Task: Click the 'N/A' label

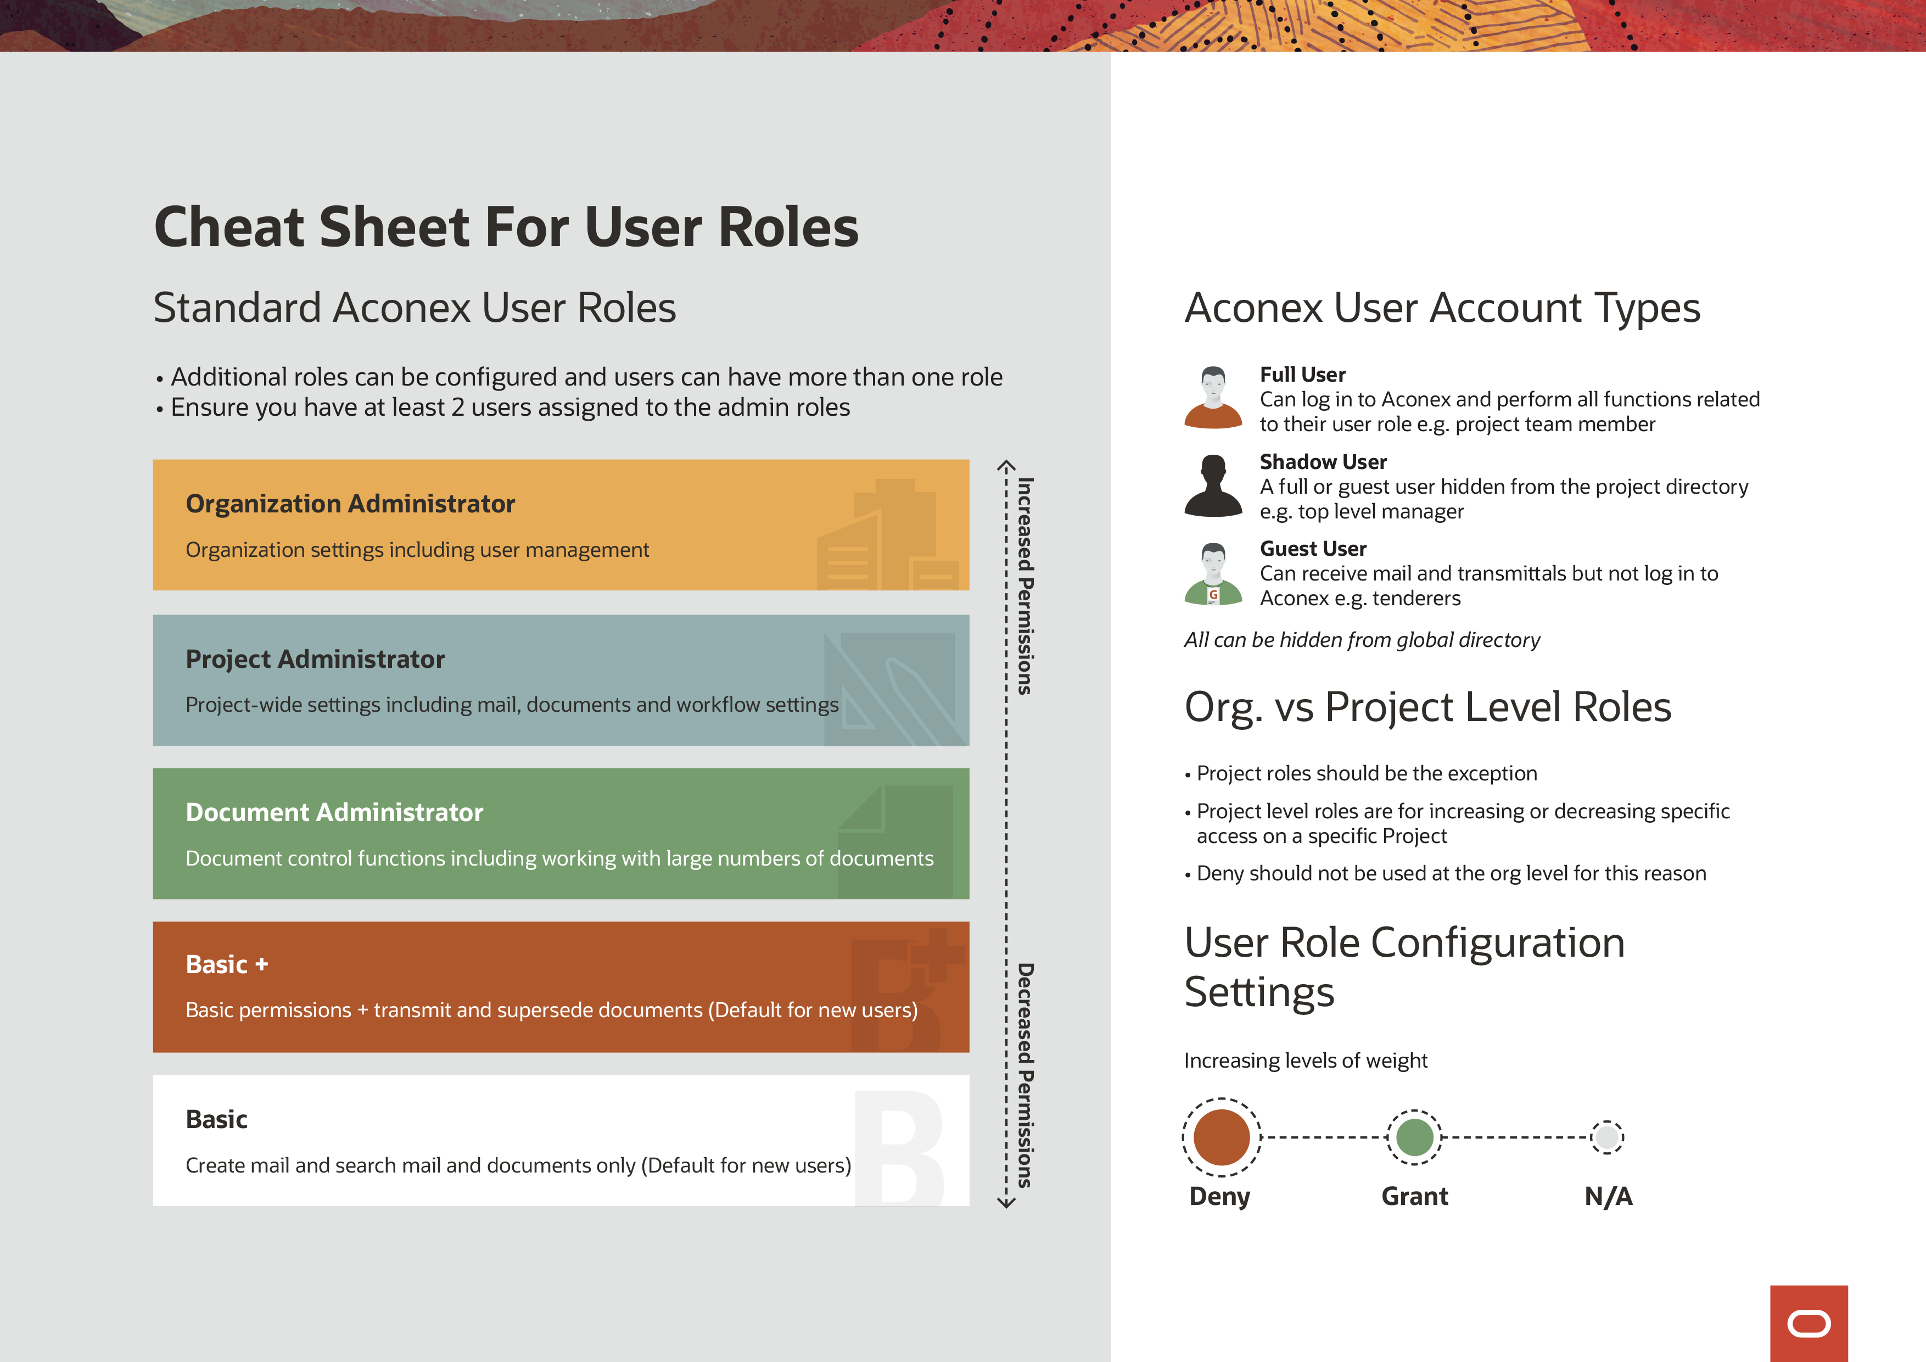Action: point(1608,1196)
